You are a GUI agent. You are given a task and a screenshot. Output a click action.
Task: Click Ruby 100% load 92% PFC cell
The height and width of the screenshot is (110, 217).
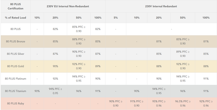click(x=206, y=104)
